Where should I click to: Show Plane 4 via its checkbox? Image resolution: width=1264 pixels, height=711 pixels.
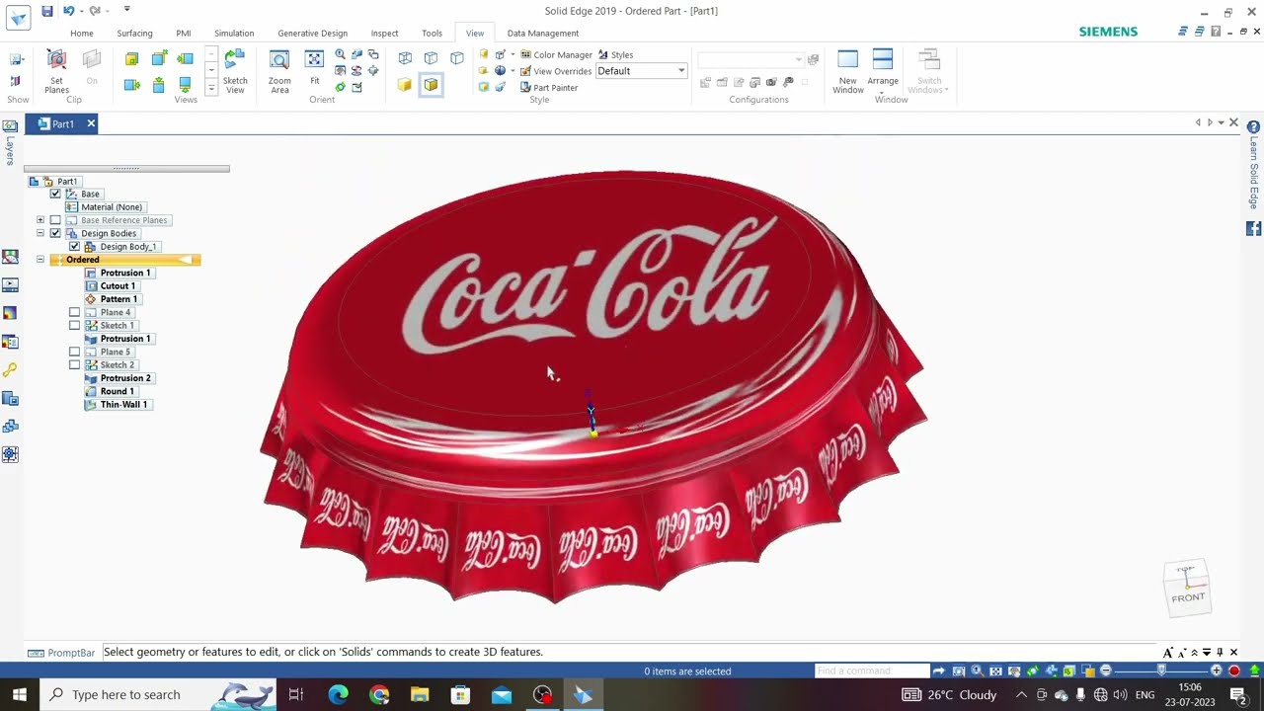[74, 312]
